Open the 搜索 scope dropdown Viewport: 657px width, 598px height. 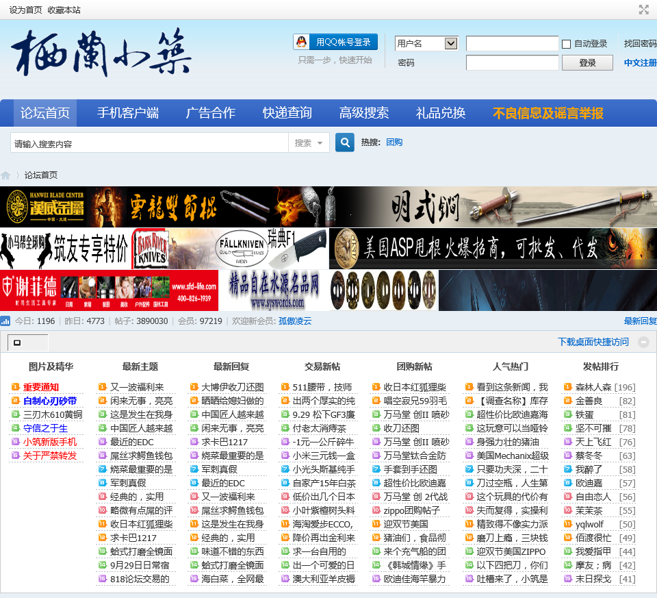309,143
